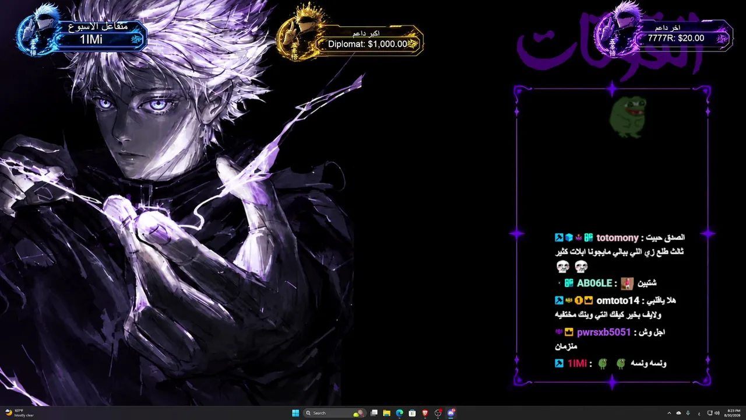Viewport: 746px width, 420px height.
Task: Switch the Arabic input language indicator
Action: 699,413
